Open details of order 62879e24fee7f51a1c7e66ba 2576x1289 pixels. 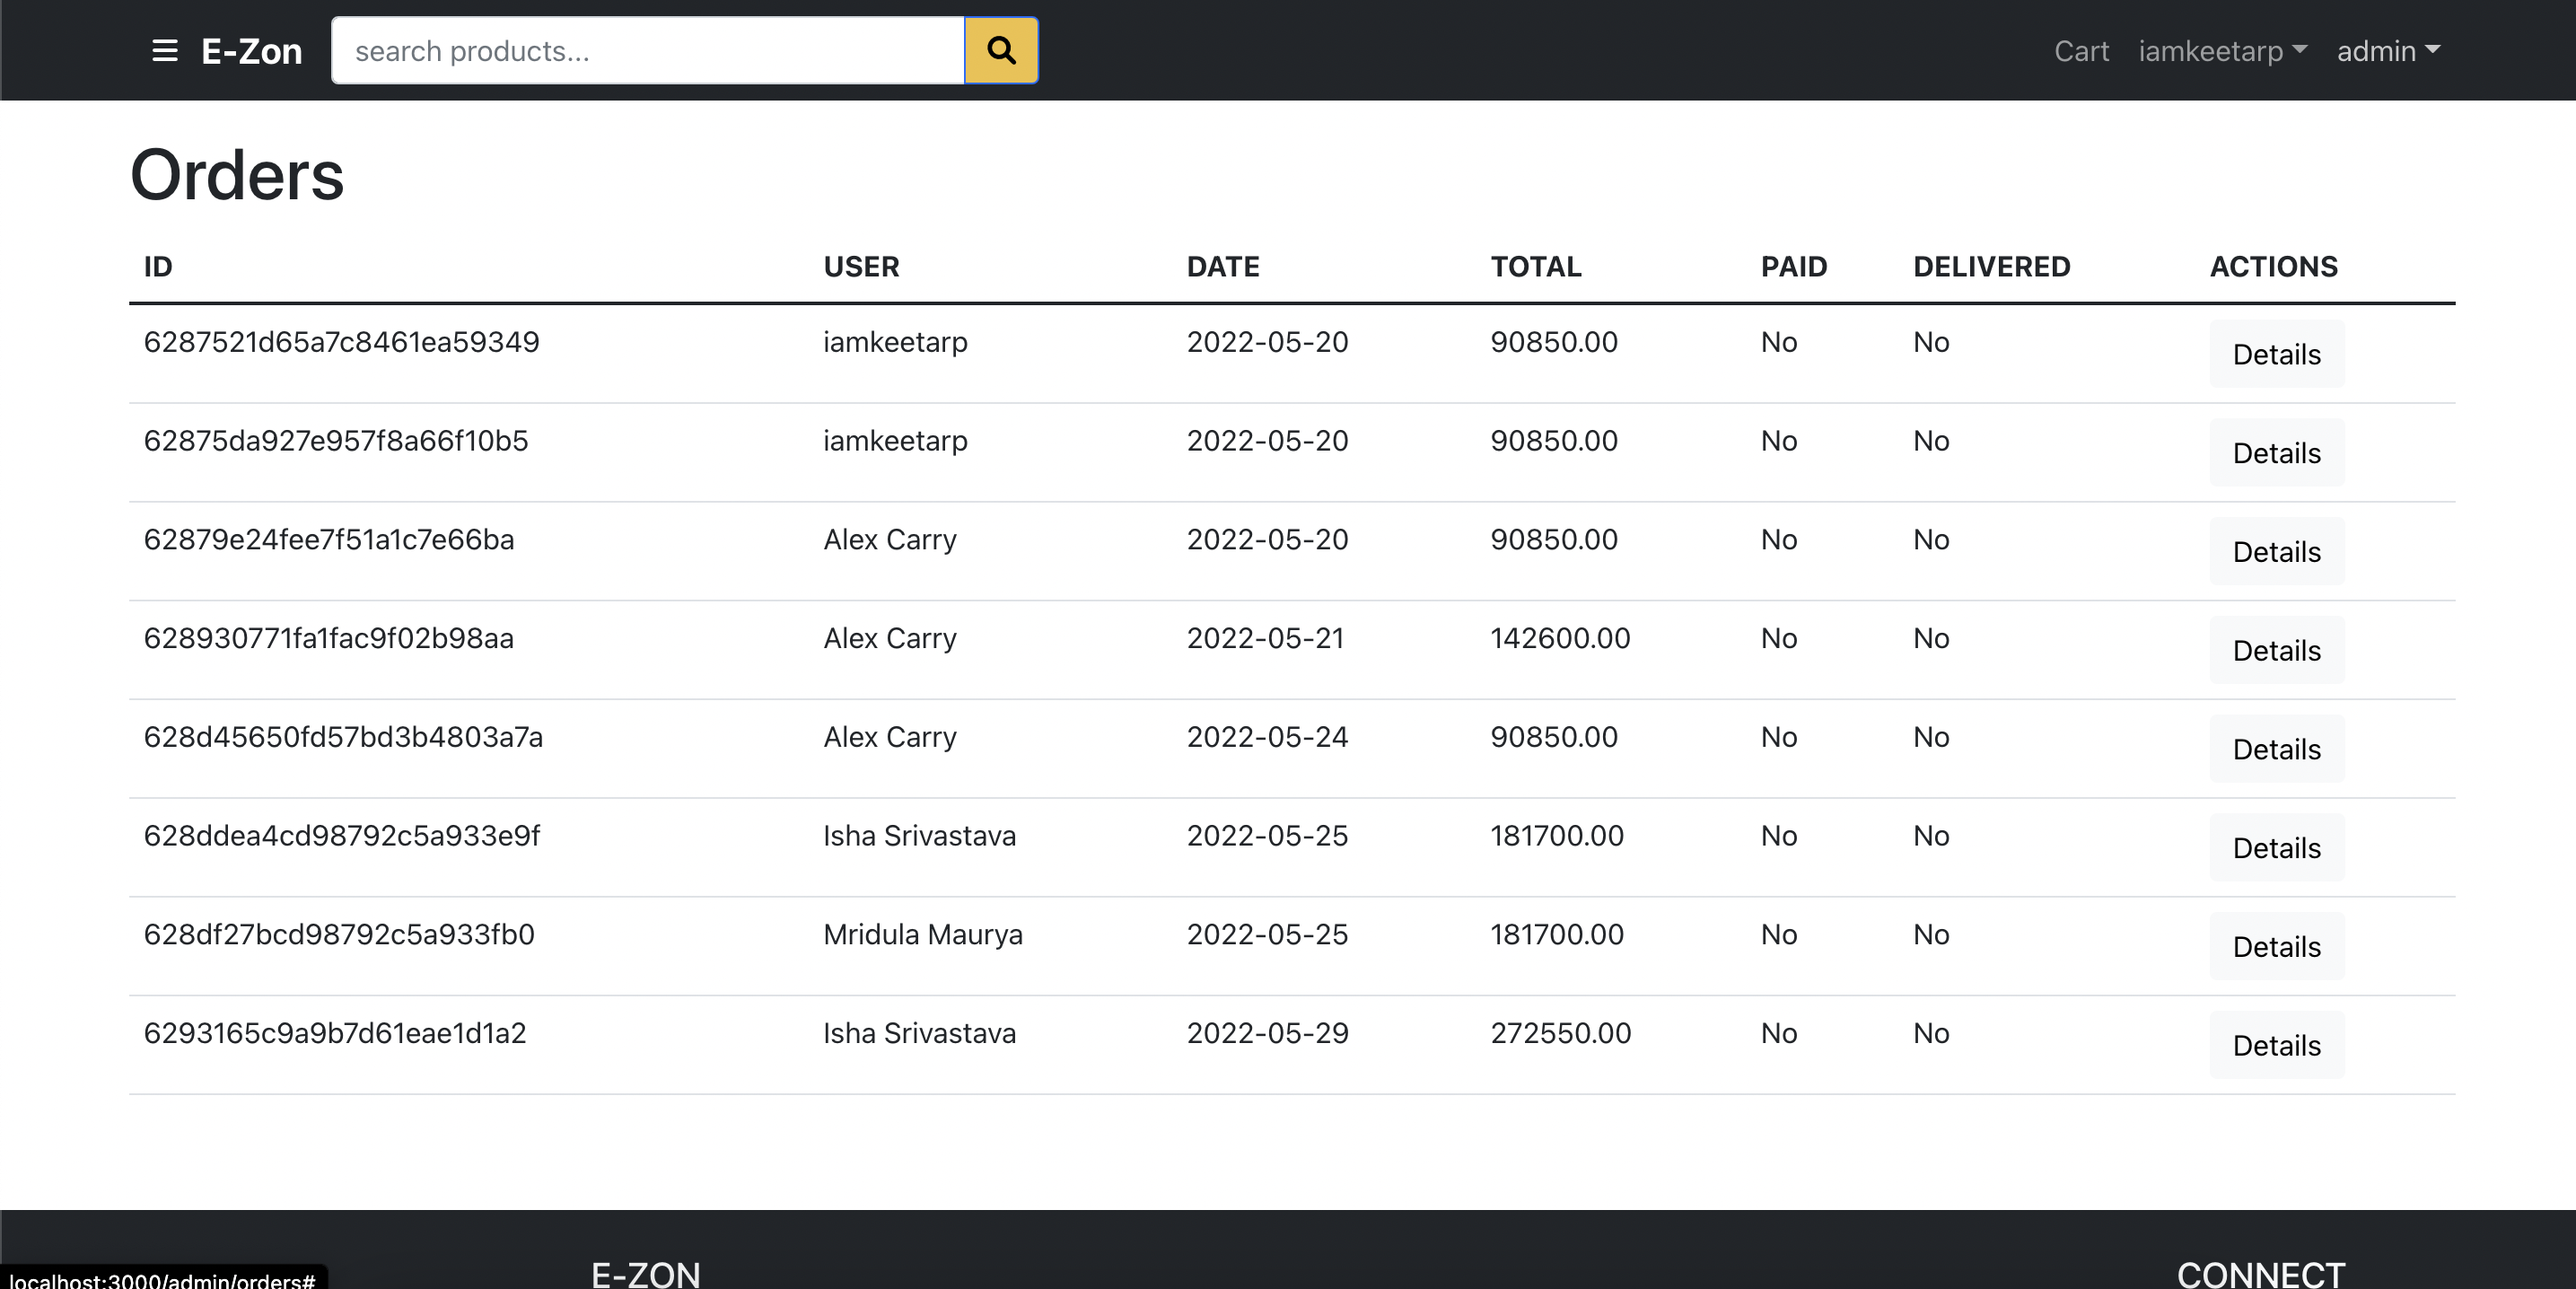pos(2276,552)
